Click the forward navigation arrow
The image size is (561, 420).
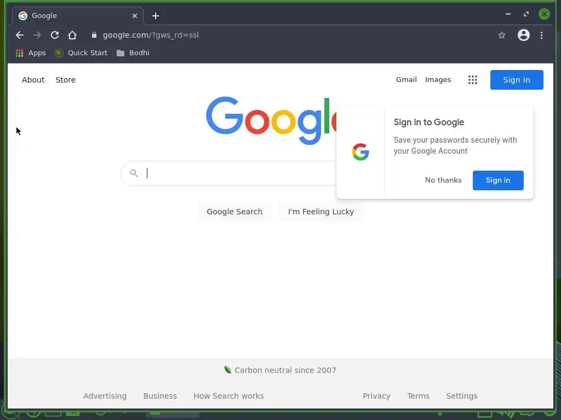click(x=37, y=35)
